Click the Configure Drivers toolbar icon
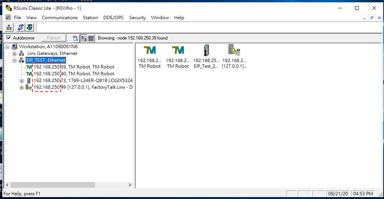 point(20,27)
